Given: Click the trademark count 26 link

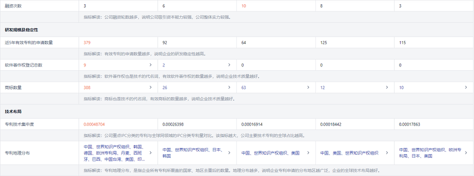Looking at the screenshot, I should [165, 87].
